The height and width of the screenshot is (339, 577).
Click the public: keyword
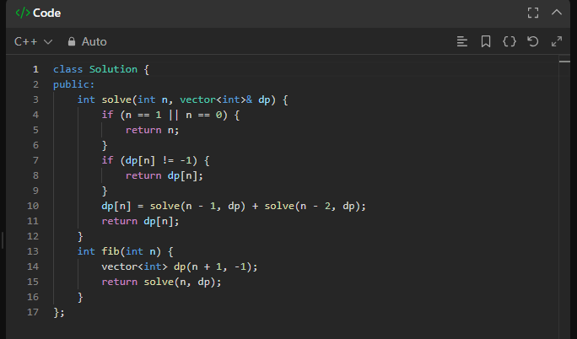(x=74, y=84)
